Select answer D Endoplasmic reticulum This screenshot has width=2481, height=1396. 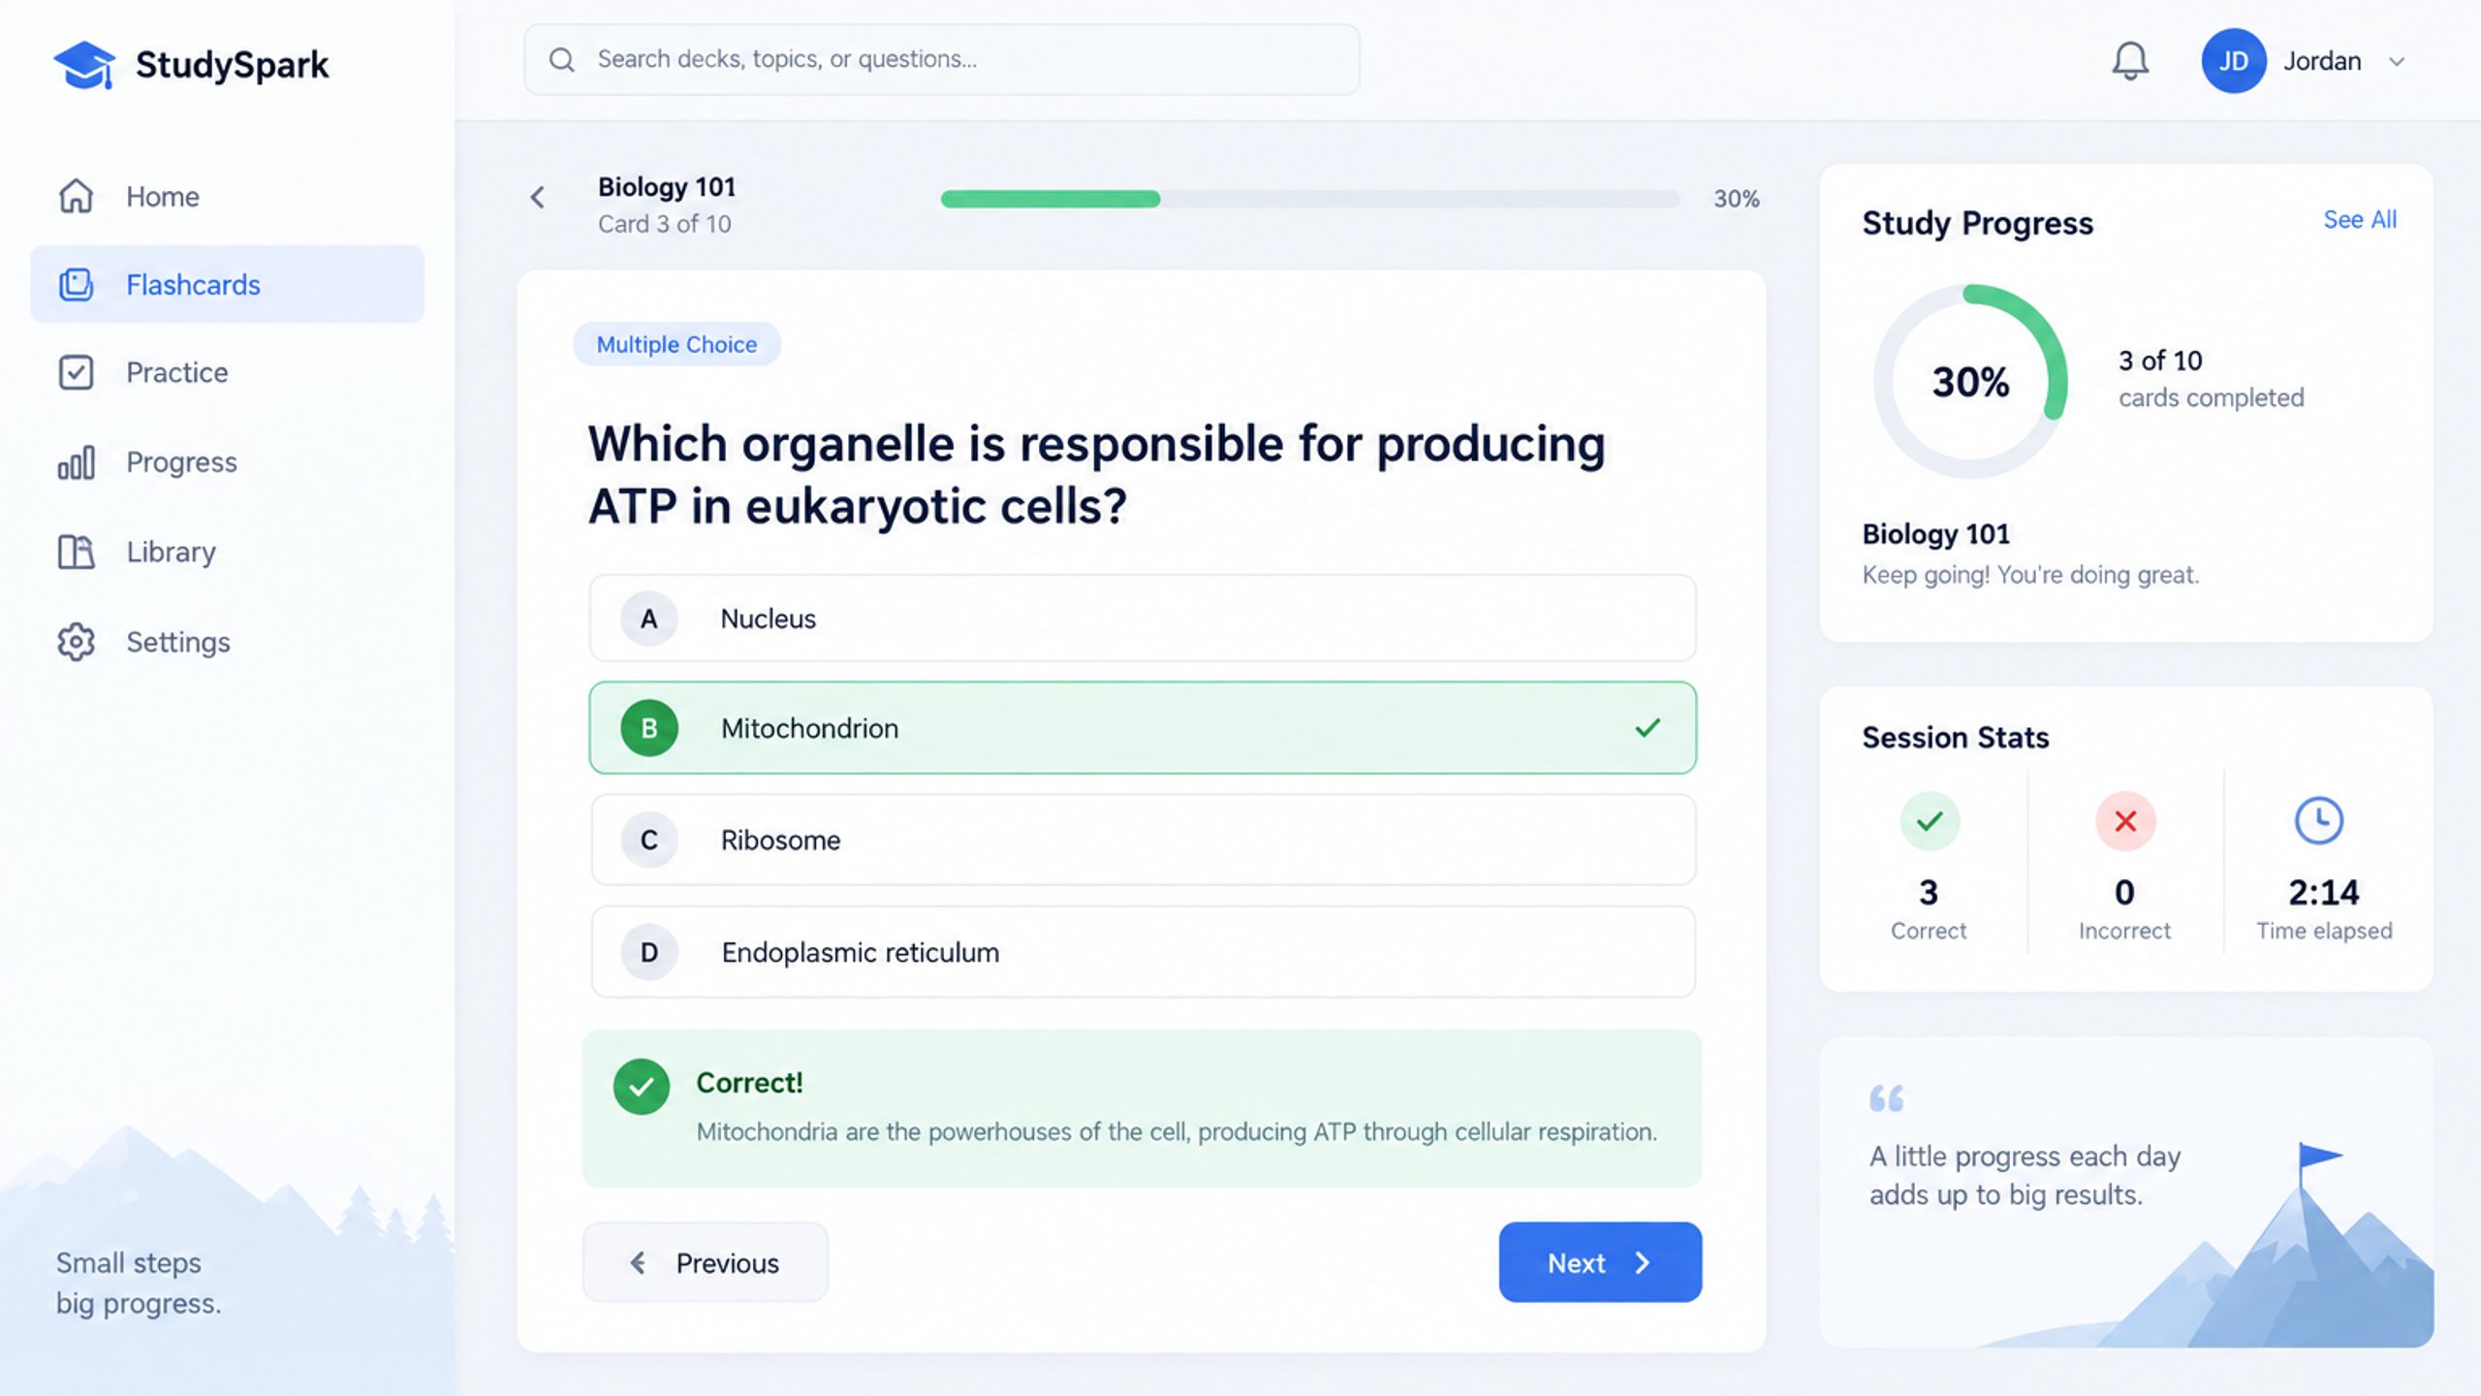pyautogui.click(x=1143, y=952)
